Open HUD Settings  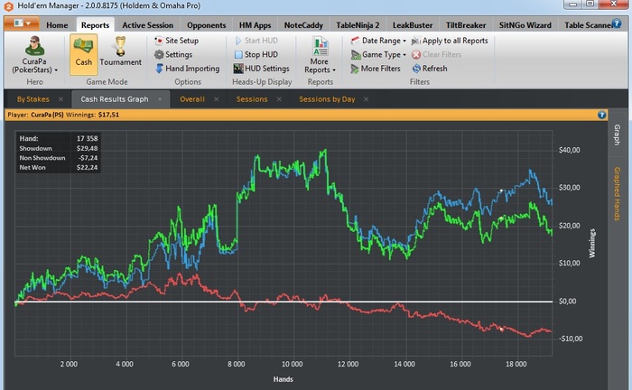pyautogui.click(x=261, y=69)
